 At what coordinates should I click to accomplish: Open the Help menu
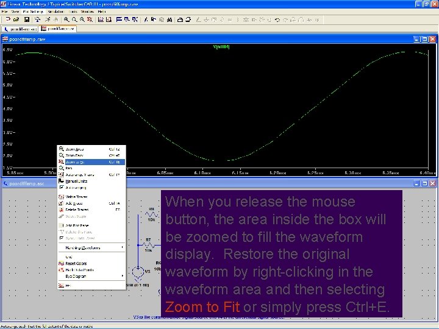(x=102, y=12)
